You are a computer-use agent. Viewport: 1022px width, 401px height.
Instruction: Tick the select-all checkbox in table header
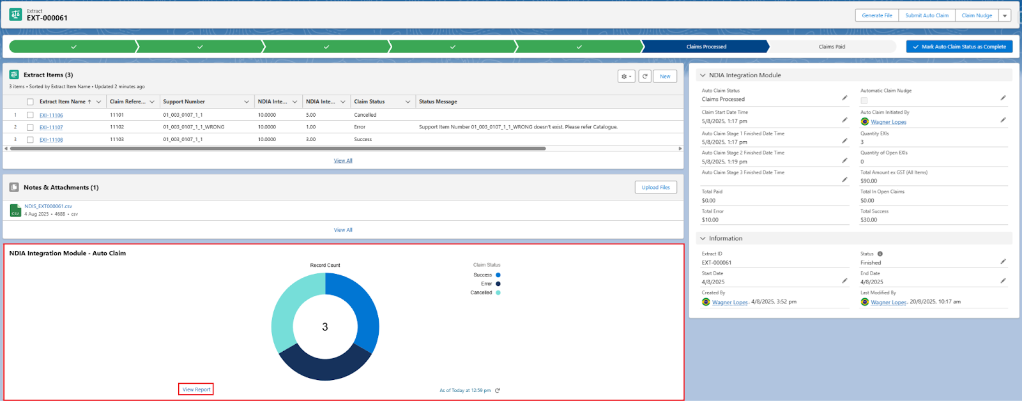pyautogui.click(x=30, y=102)
